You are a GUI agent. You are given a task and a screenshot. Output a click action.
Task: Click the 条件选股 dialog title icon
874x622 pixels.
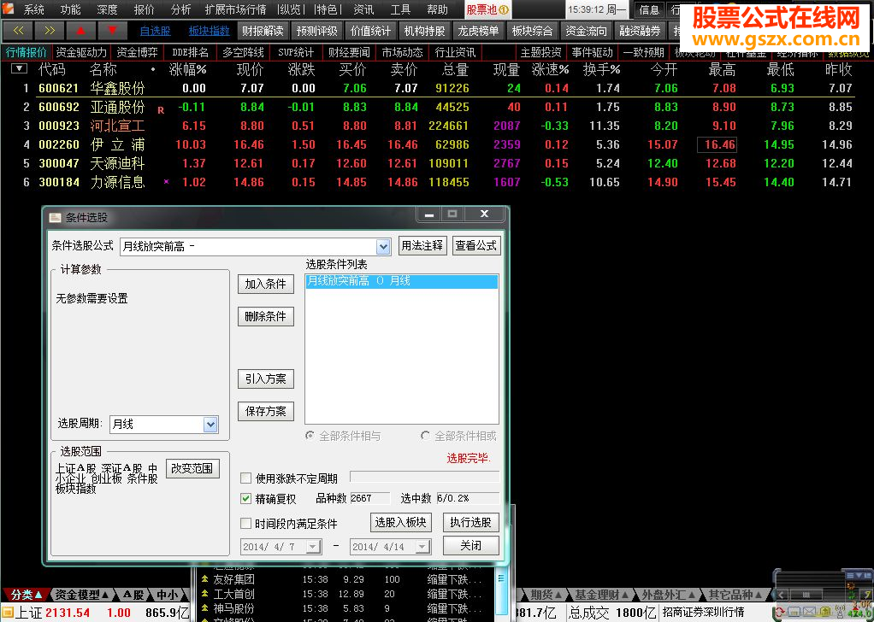click(56, 218)
